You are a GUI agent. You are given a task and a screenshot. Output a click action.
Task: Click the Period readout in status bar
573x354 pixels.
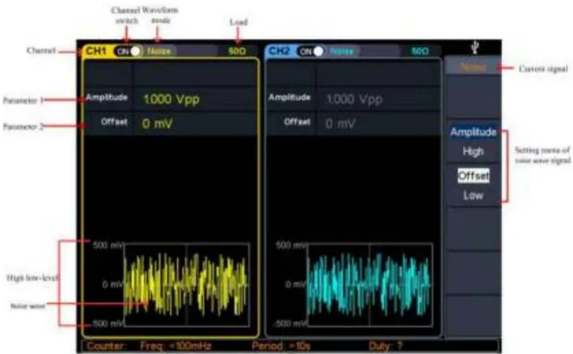[x=280, y=346]
